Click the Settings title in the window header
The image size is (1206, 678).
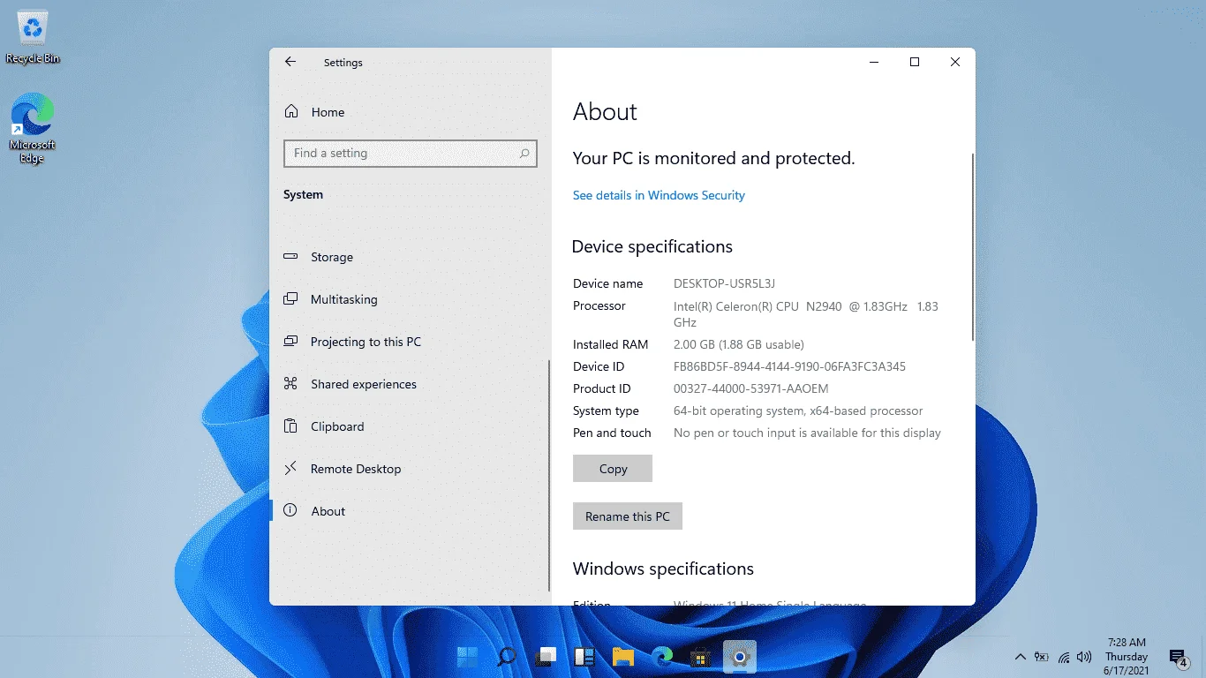[x=343, y=63]
